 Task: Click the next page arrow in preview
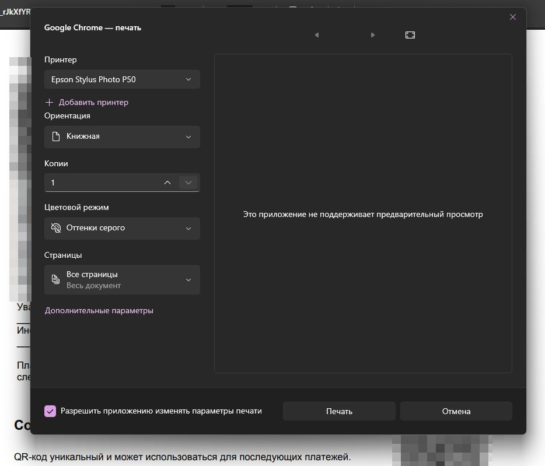click(x=373, y=35)
